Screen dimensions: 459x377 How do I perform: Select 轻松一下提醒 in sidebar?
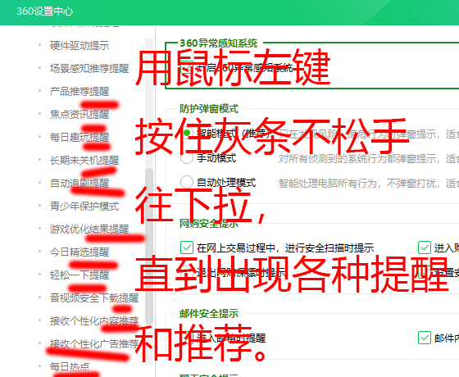click(x=80, y=275)
